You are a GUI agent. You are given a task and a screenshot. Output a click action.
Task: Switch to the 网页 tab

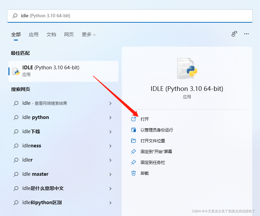click(69, 34)
